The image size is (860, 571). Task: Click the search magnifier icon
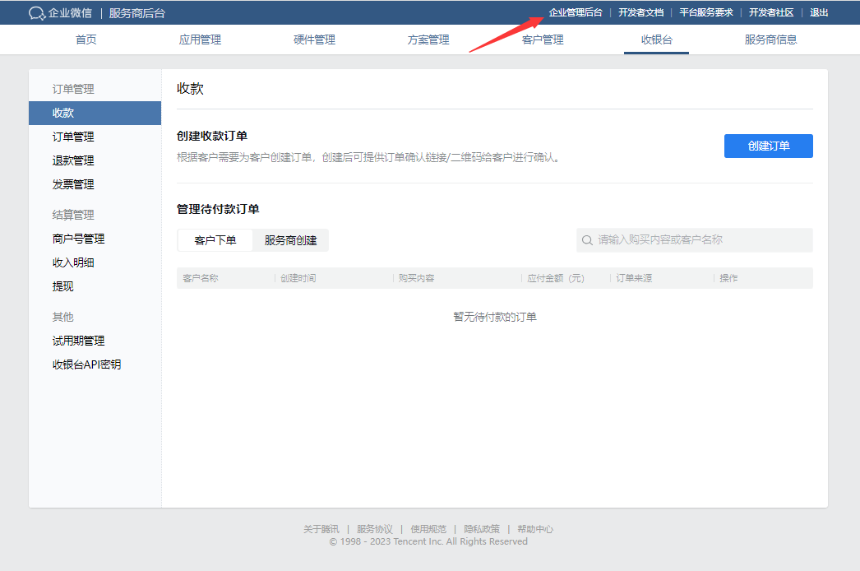click(x=587, y=240)
